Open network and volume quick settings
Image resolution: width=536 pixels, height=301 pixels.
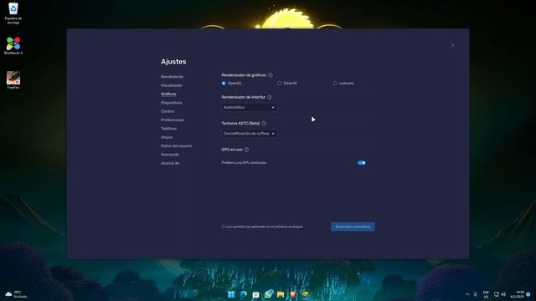point(500,294)
